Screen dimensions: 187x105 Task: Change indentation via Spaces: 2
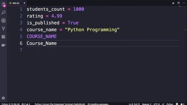point(147,104)
